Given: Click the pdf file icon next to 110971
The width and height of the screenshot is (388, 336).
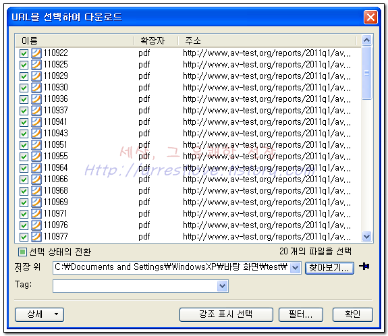Looking at the screenshot, I should pyautogui.click(x=36, y=213).
